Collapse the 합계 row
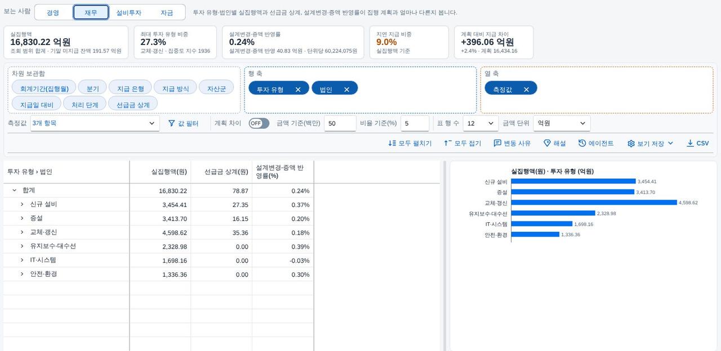The width and height of the screenshot is (721, 351). 14,191
